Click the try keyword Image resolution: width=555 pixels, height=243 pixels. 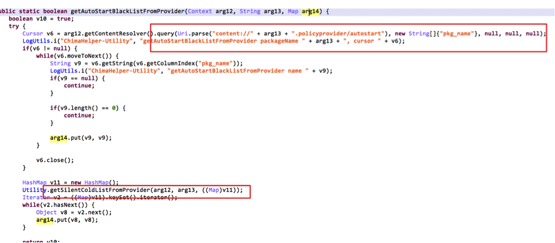point(13,26)
